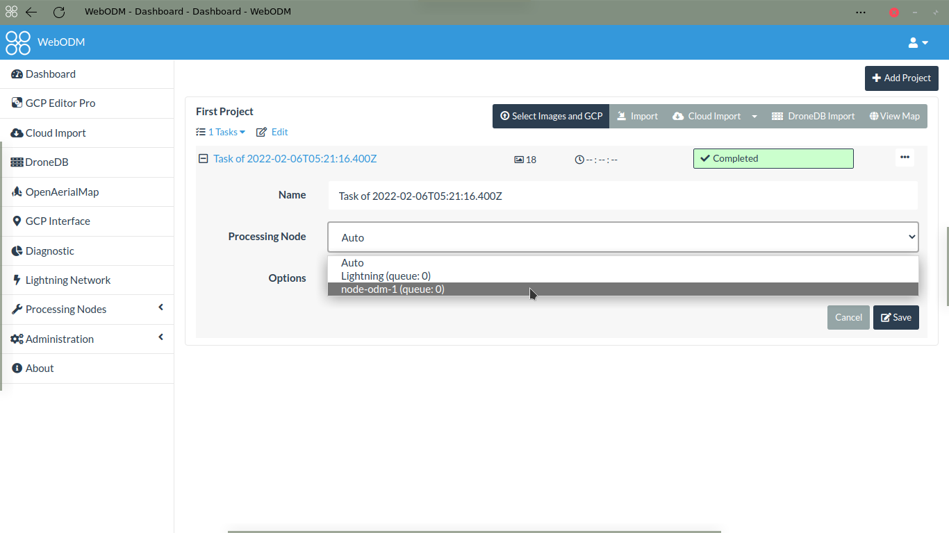Expand the Processing Nodes section
Image resolution: width=949 pixels, height=533 pixels.
(65, 309)
